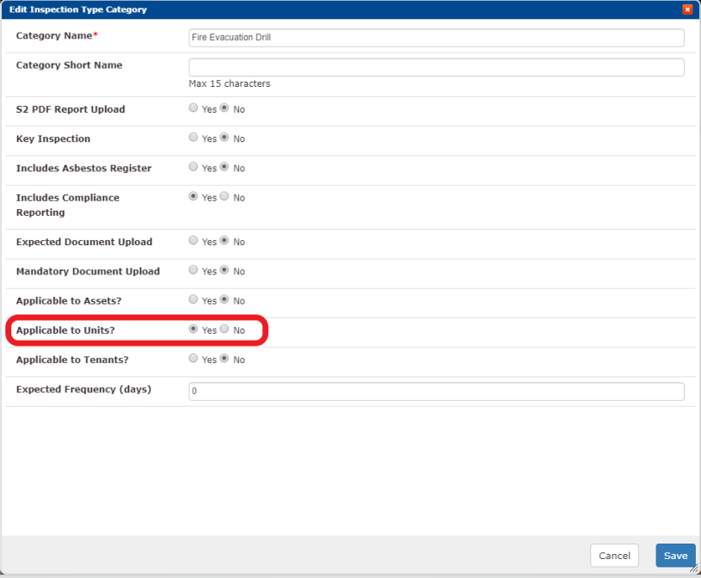Close the Edit Inspection Type Category dialog
This screenshot has height=578, width=701.
(x=687, y=9)
